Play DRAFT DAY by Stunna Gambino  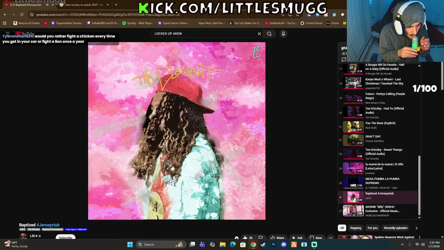click(378, 140)
